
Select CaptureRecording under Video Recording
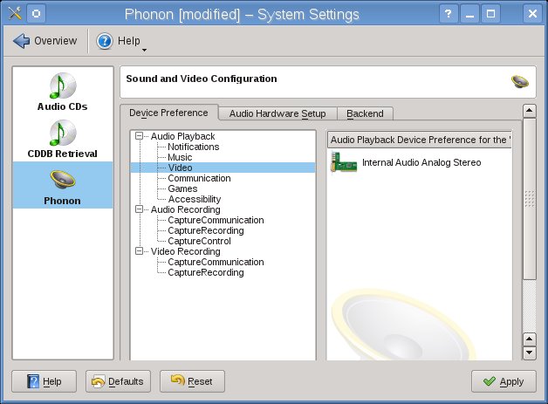tap(206, 272)
